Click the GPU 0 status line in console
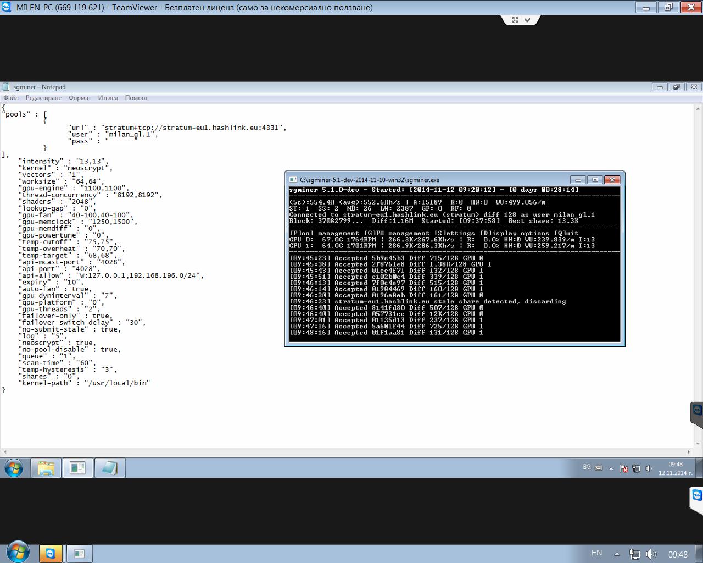Image resolution: width=703 pixels, height=563 pixels. (x=442, y=239)
